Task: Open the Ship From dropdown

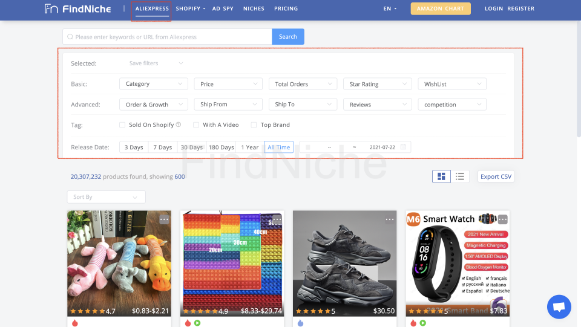Action: point(228,105)
